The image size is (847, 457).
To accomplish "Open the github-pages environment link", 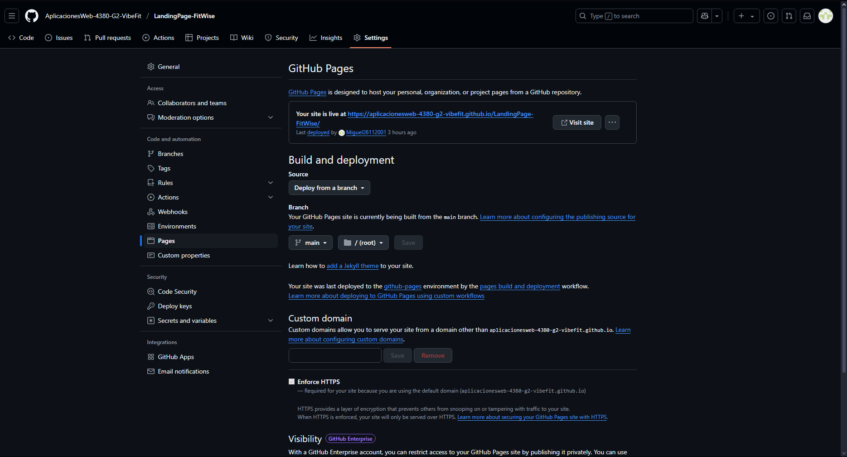I will 402,286.
